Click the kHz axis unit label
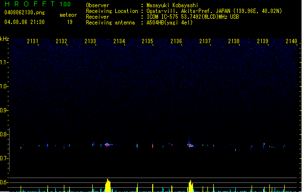Image resolution: width=302 pixels, height=192 pixels. pos(4,39)
